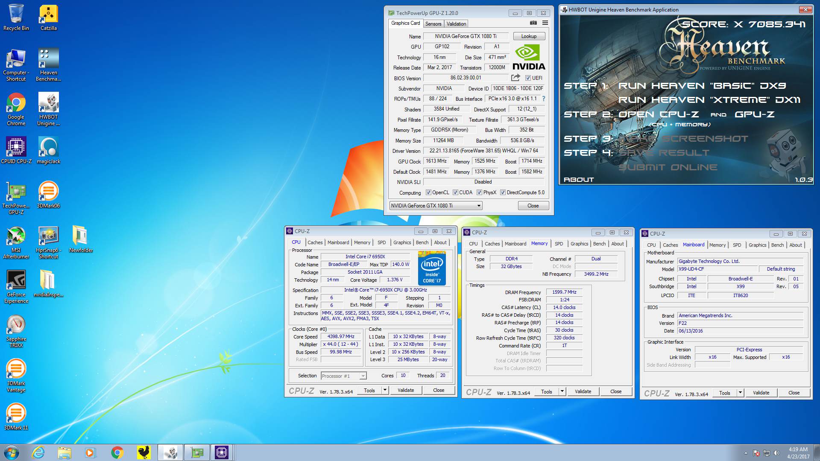Click Close in Memory CPU-Z window
The height and width of the screenshot is (461, 820).
[x=616, y=391]
